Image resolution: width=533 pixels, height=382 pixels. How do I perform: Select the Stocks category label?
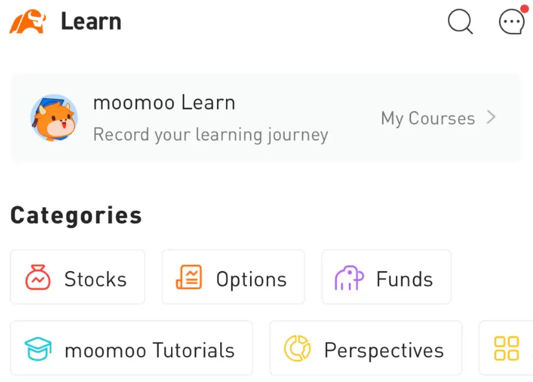click(95, 279)
